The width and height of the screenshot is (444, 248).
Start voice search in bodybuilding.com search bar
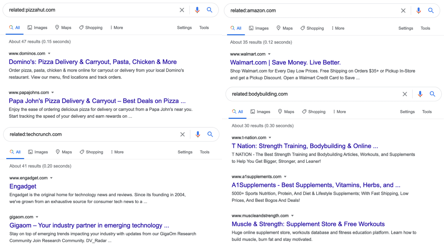point(420,94)
